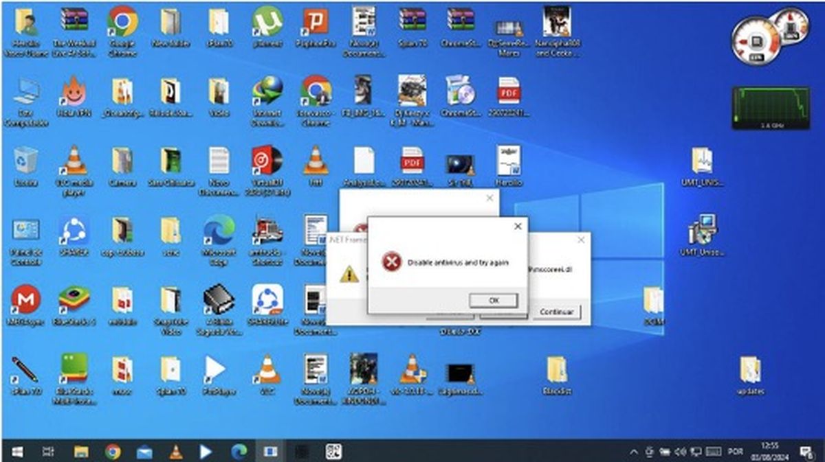Screen dimensions: 825x462
Task: Open the Chrome shortcut with profile photo
Action: [316, 101]
